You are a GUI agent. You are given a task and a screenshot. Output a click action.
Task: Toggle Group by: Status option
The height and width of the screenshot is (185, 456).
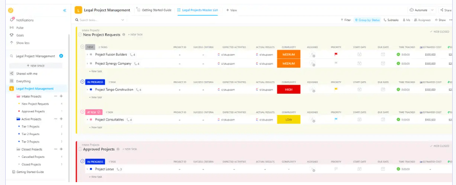(x=367, y=20)
